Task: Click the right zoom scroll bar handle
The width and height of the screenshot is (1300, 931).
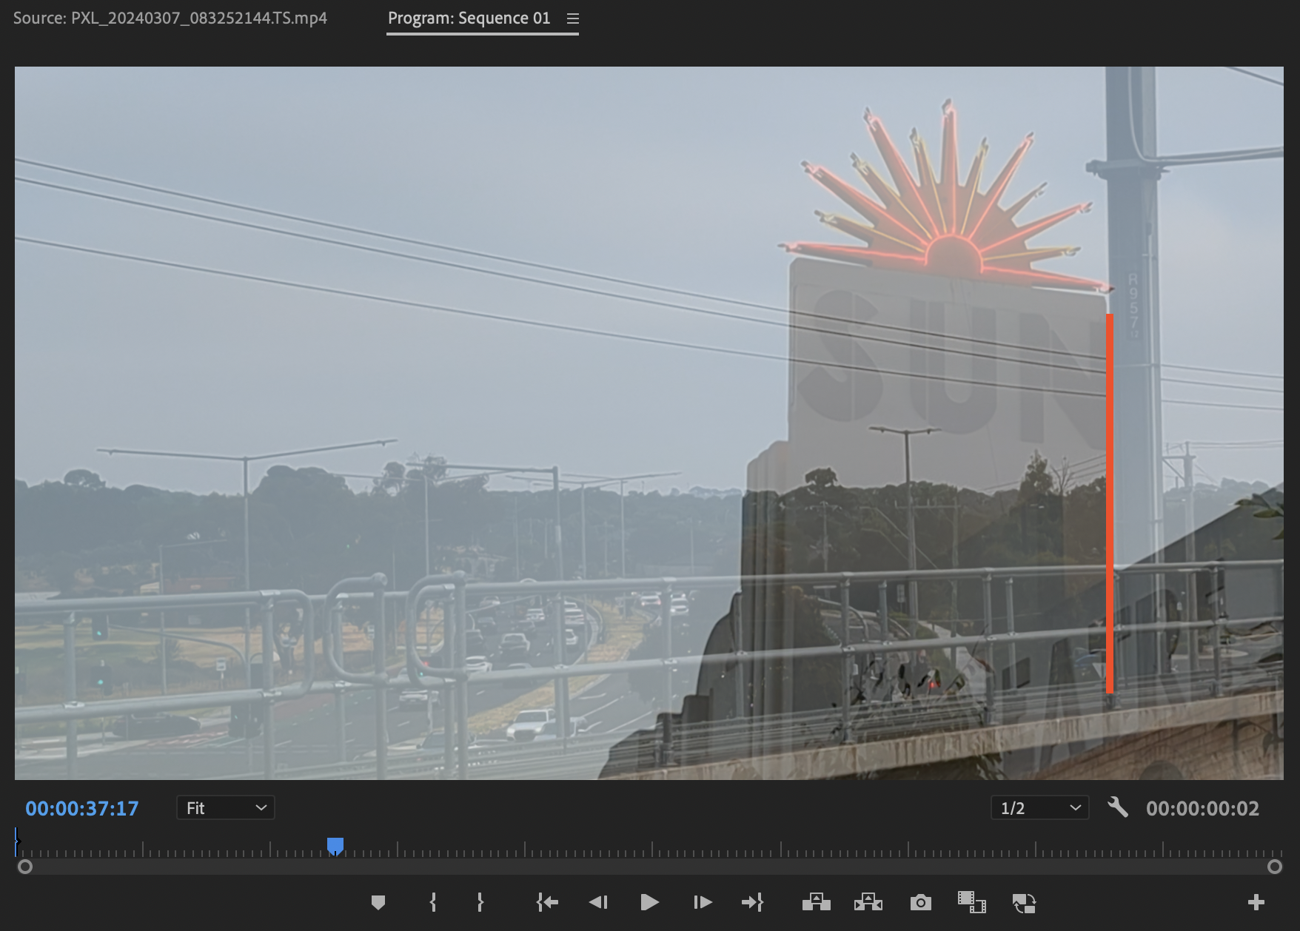Action: [1274, 867]
